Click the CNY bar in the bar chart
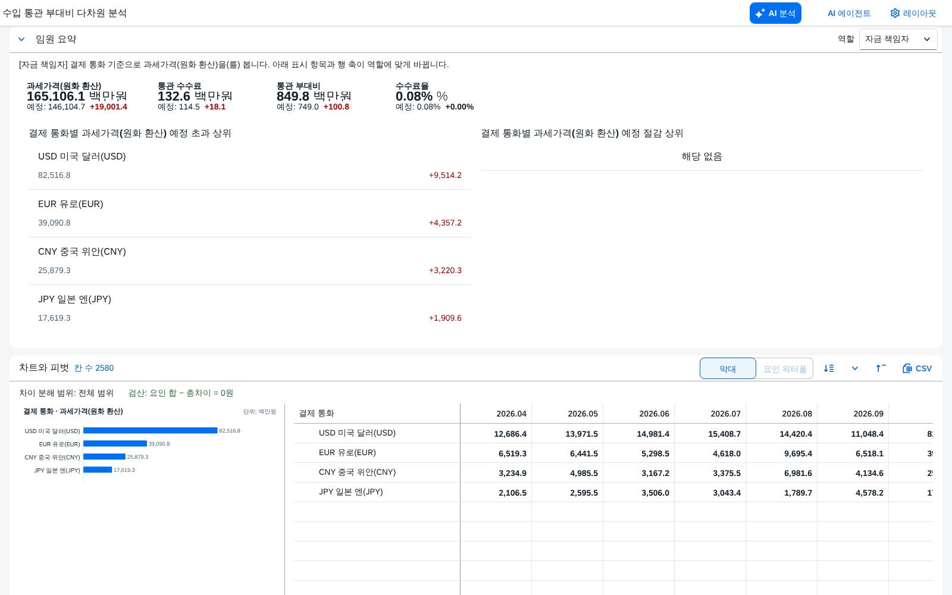 (104, 456)
